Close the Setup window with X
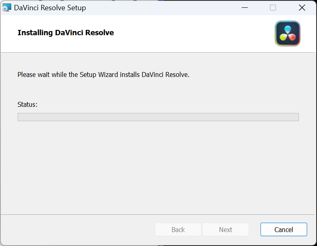Image resolution: width=317 pixels, height=246 pixels. [x=302, y=8]
